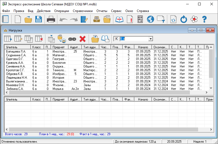
Task: Open the Справка menu
Action: coord(143,11)
